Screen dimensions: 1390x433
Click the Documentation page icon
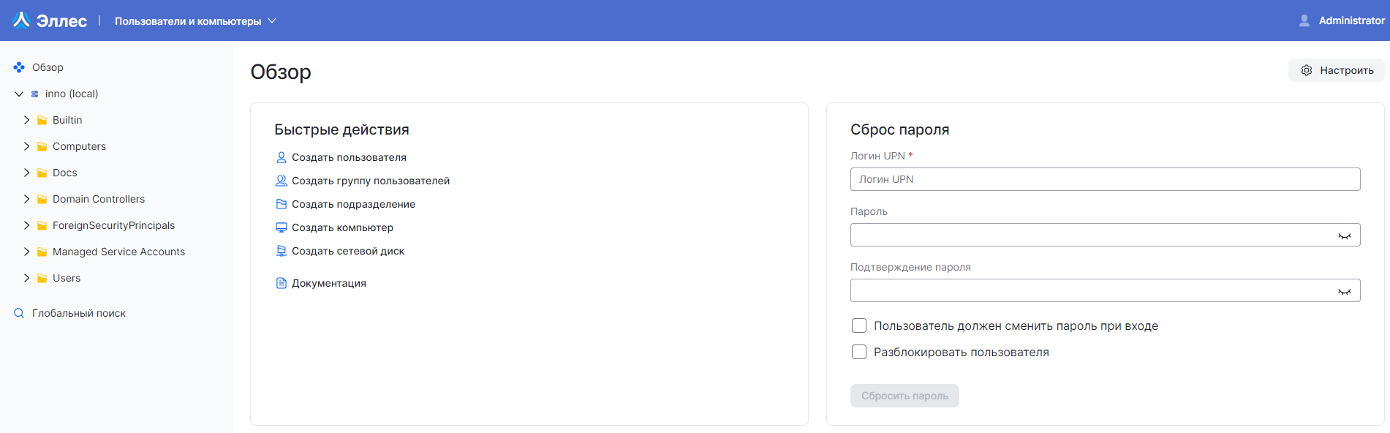281,283
